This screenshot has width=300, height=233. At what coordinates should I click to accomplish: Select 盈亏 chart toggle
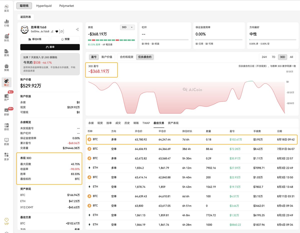tap(94, 57)
